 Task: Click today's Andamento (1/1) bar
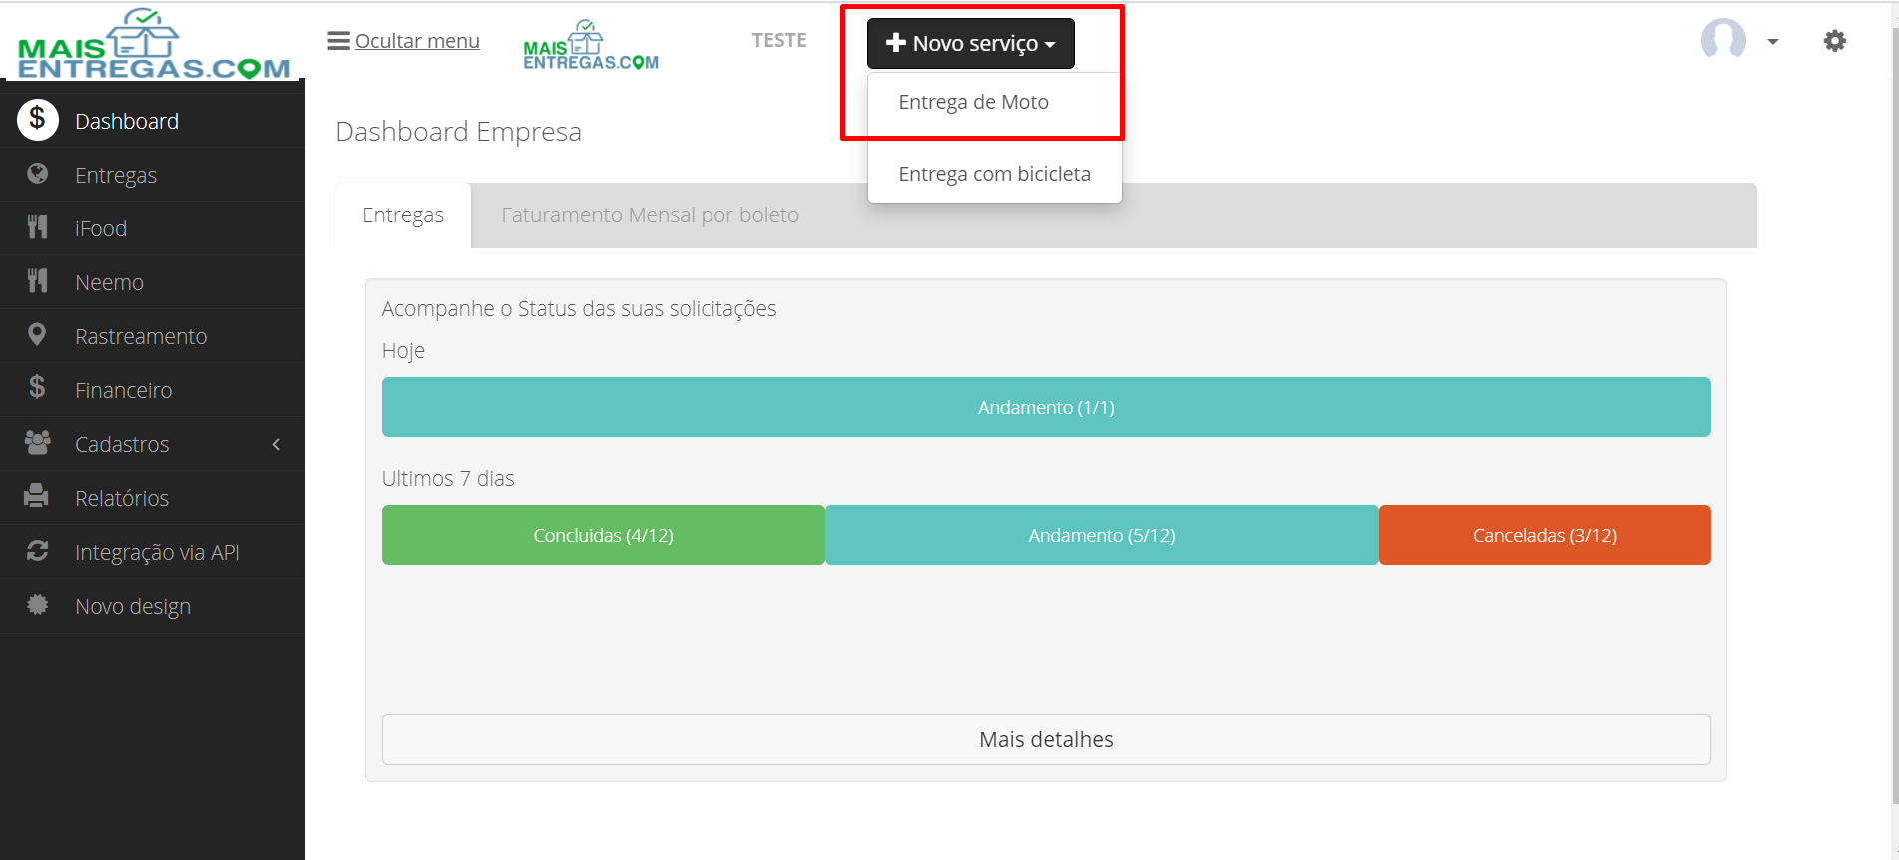[x=1046, y=407]
